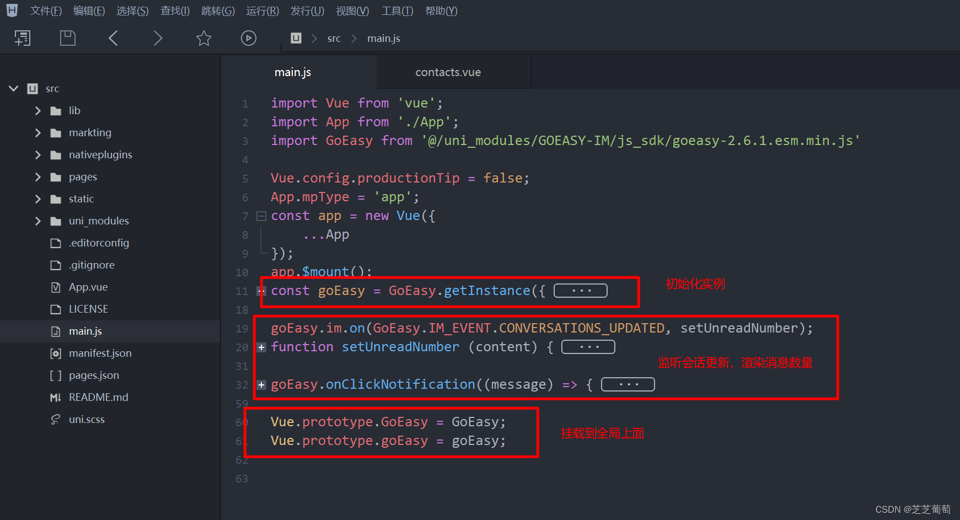The height and width of the screenshot is (520, 960).
Task: Expand the lib folder
Action: [x=37, y=111]
